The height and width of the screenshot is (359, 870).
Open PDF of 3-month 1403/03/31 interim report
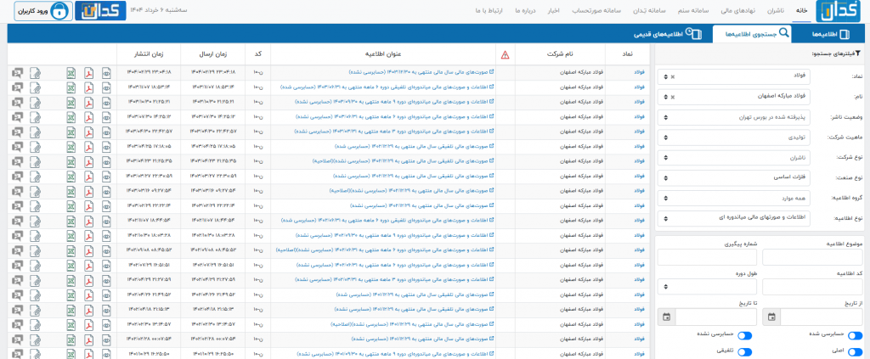[x=88, y=132]
